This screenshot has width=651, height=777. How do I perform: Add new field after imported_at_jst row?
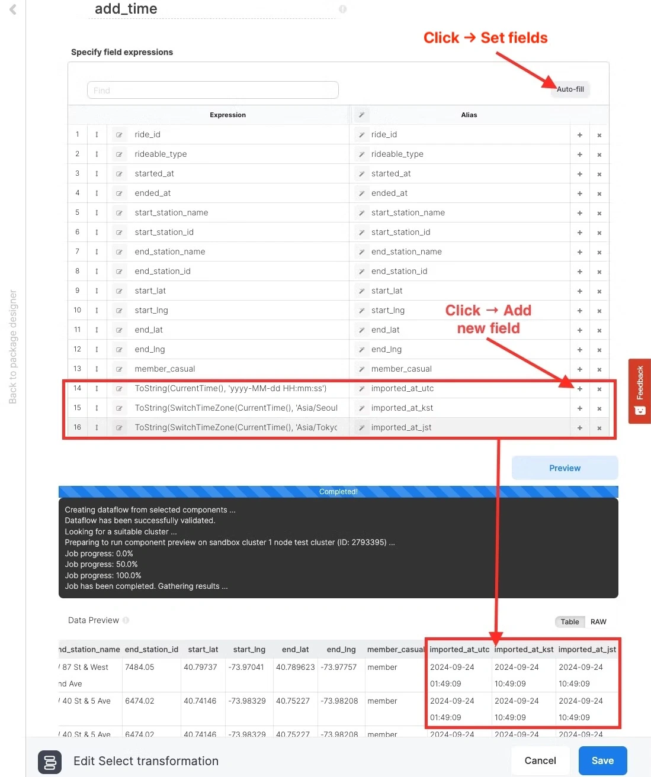tap(580, 428)
